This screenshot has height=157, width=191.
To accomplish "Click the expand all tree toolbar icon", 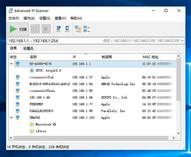I will point(78,29).
